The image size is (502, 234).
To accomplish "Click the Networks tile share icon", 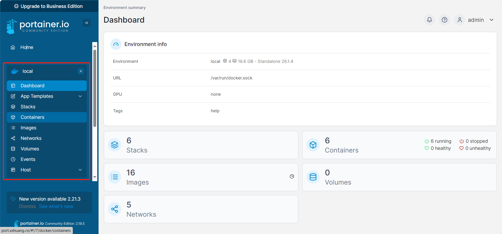I will (x=115, y=209).
